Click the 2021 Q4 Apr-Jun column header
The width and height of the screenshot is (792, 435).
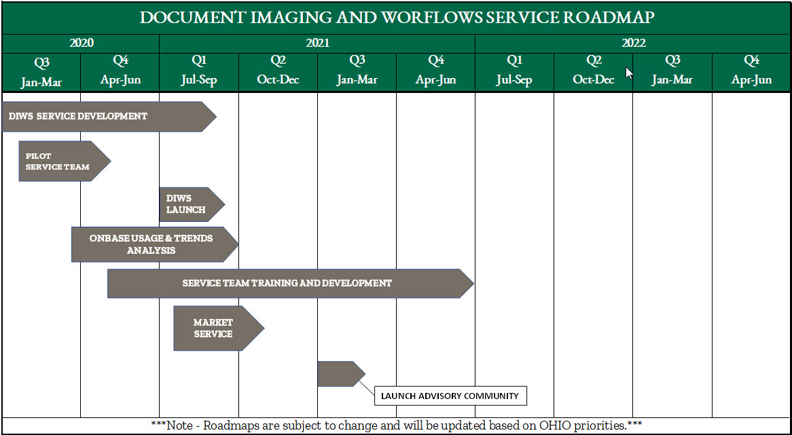click(x=435, y=71)
